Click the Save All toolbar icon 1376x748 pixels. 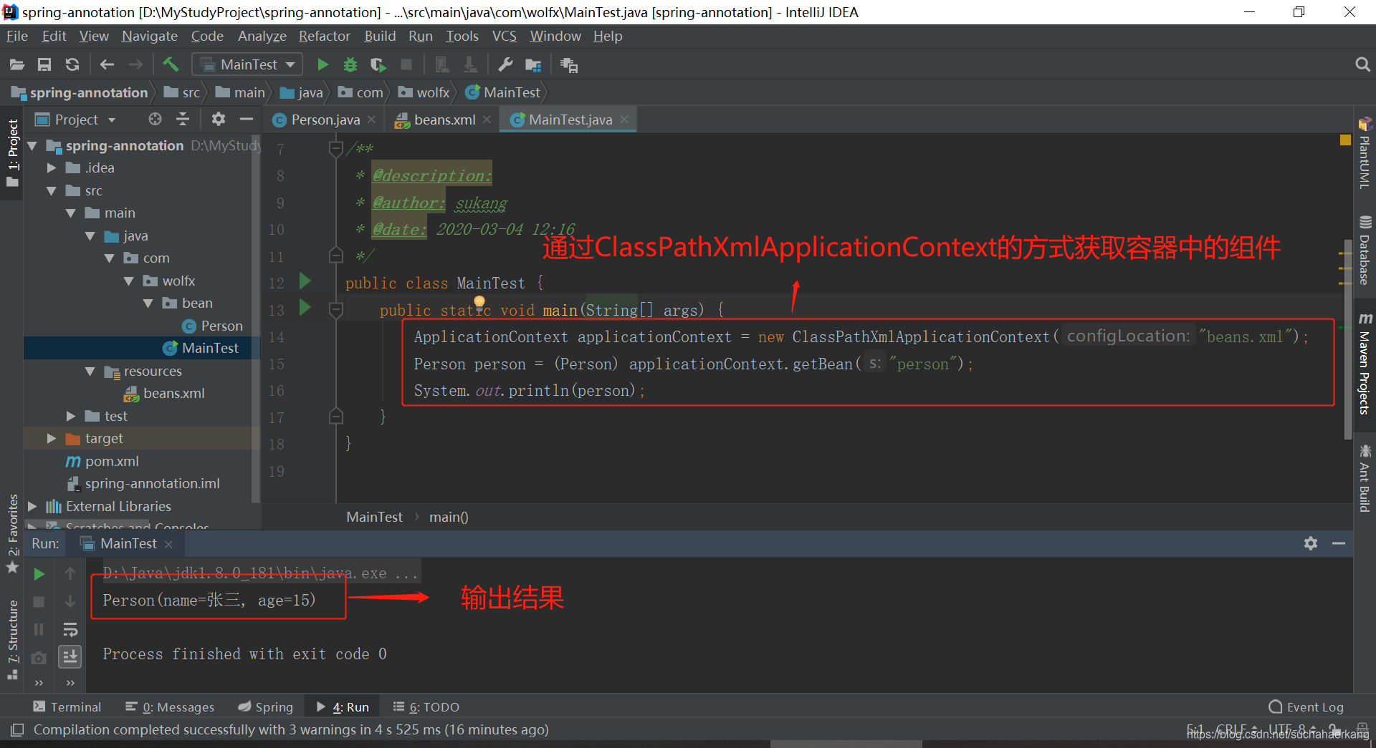tap(44, 65)
